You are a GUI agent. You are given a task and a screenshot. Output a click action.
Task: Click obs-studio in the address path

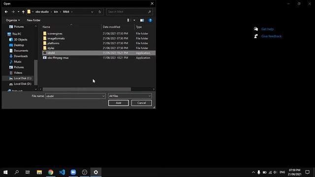click(x=42, y=12)
